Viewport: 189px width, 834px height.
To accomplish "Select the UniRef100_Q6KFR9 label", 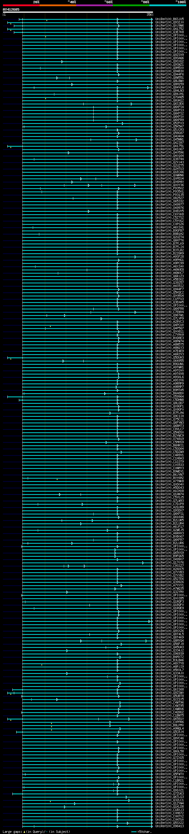I will point(170,120).
